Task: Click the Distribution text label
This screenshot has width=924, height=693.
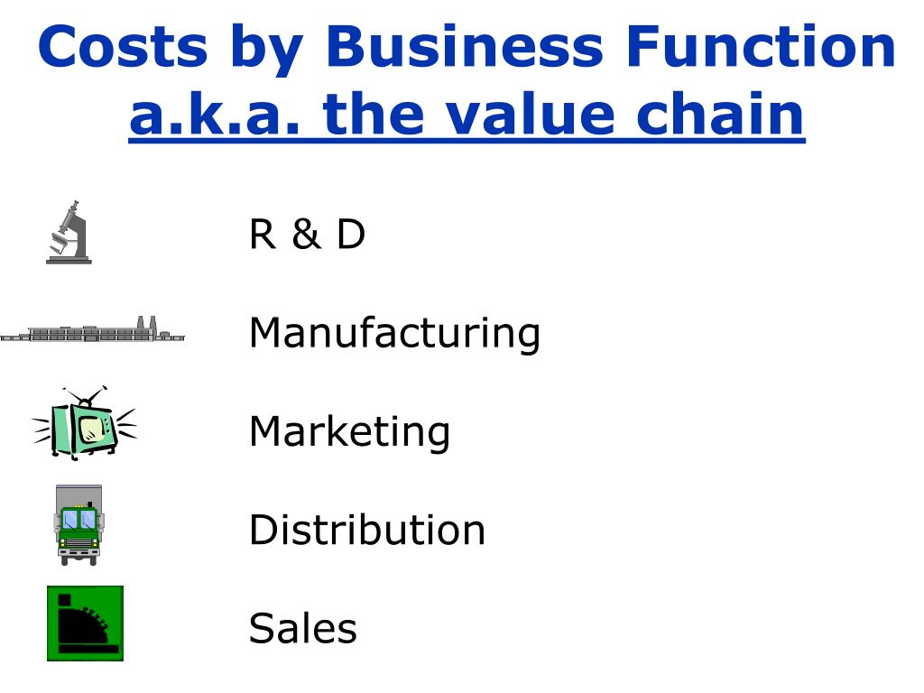Action: 367,529
